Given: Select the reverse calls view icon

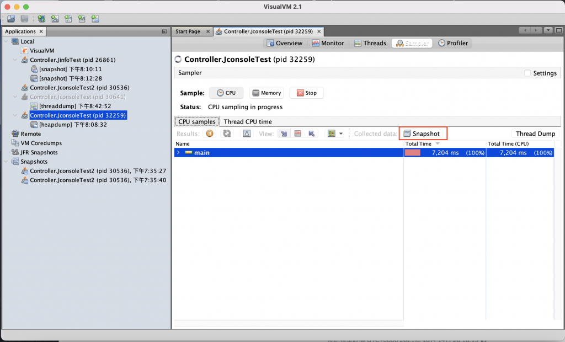Looking at the screenshot, I should (312, 133).
